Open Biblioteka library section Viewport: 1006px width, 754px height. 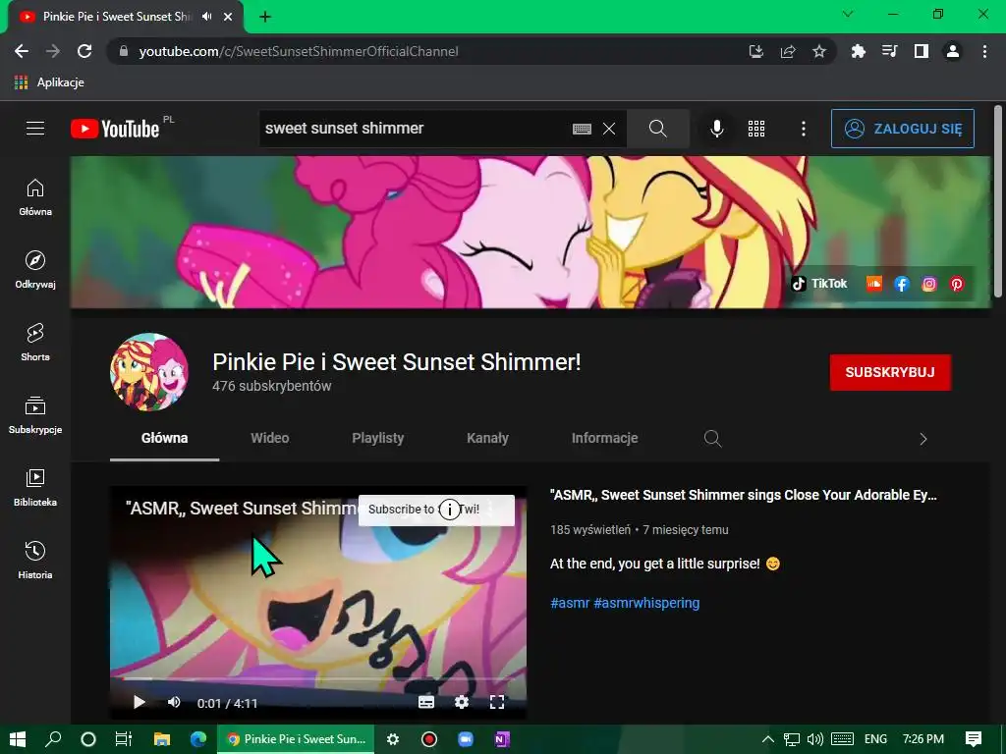35,488
